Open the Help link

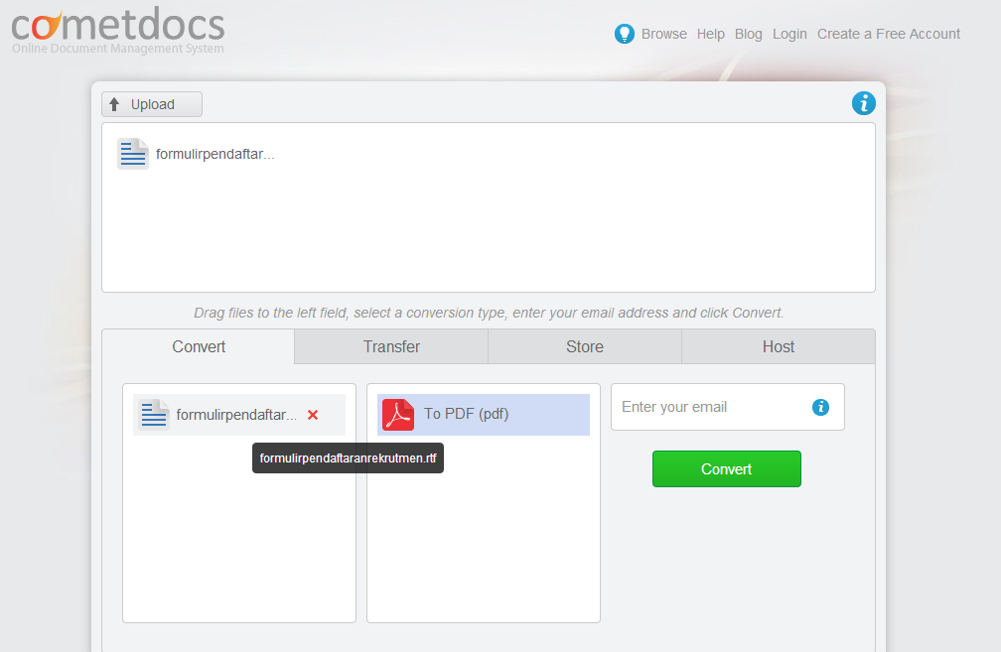pos(711,34)
